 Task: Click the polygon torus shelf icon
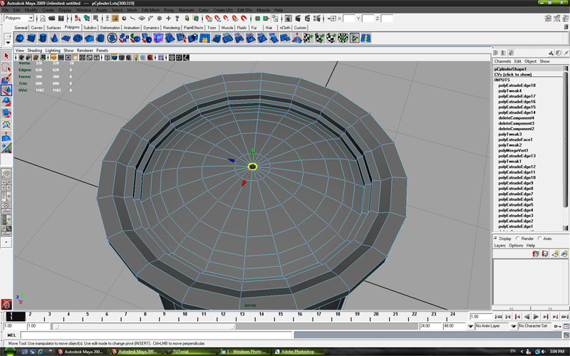tap(79, 38)
